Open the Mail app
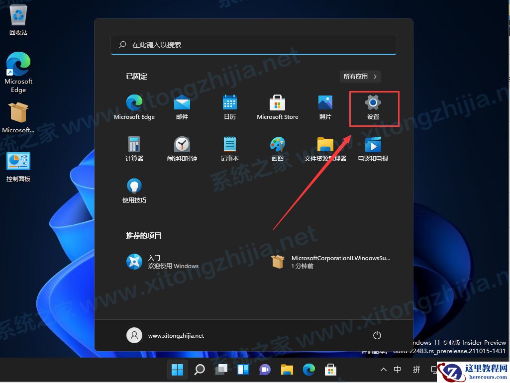The image size is (510, 383). 182,105
